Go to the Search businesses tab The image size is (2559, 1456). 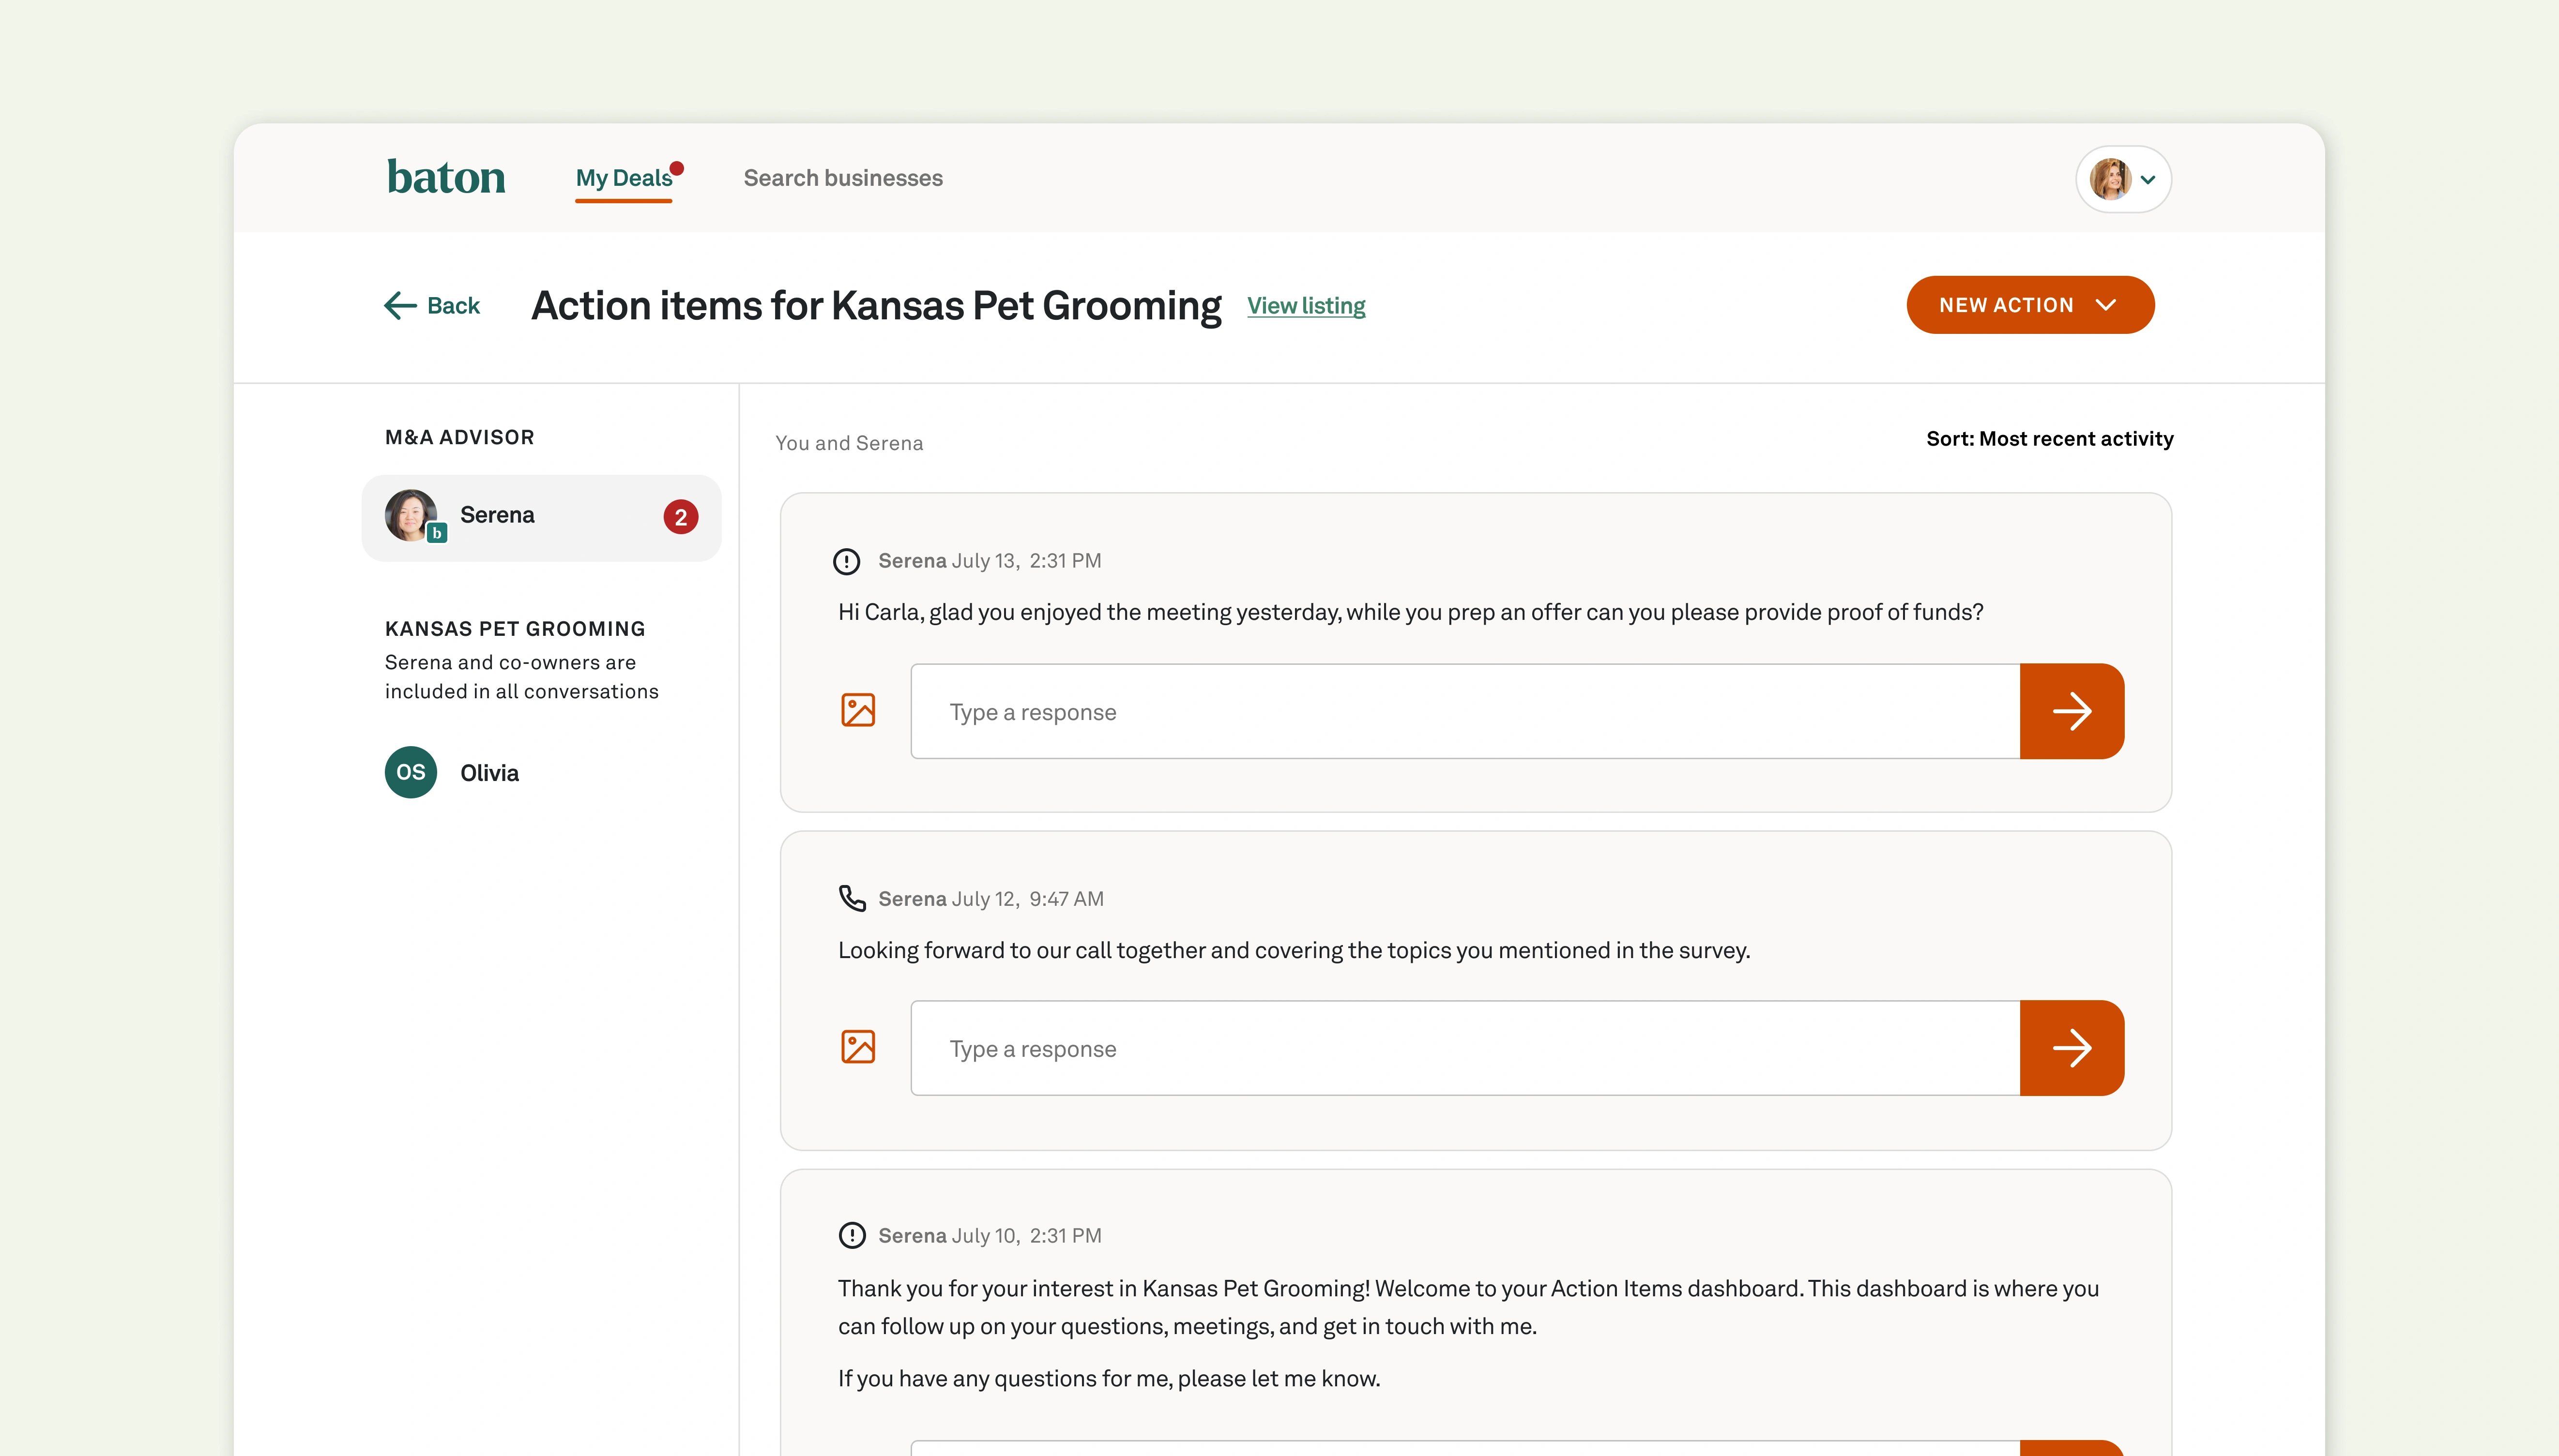[842, 178]
